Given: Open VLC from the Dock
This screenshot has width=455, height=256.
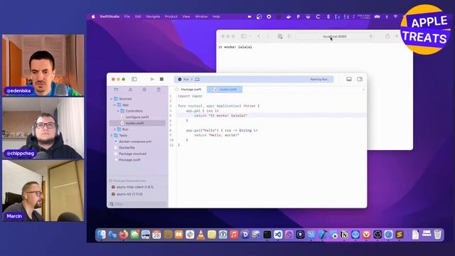Looking at the screenshot, I should pyautogui.click(x=200, y=235).
